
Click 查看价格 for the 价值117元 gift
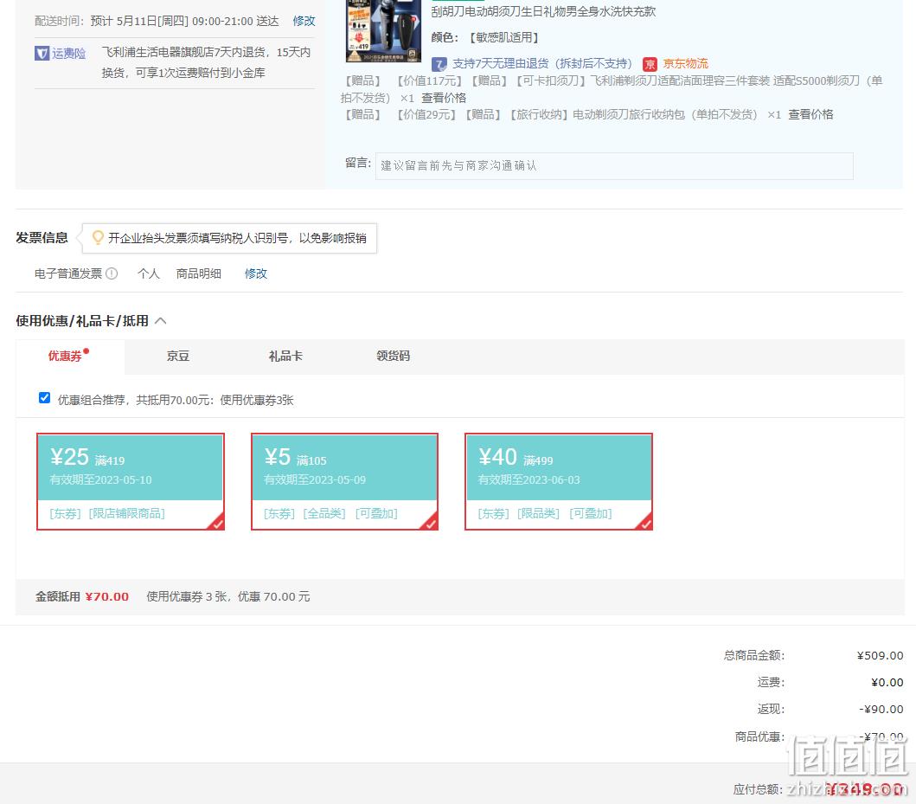click(x=444, y=98)
